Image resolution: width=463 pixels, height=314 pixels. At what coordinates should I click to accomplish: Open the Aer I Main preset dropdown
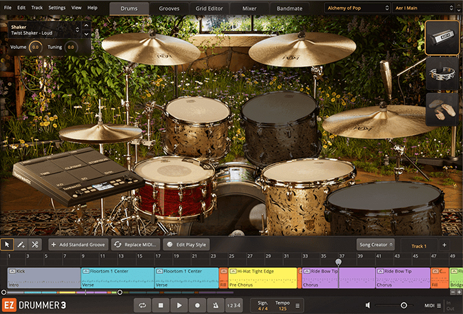(424, 8)
